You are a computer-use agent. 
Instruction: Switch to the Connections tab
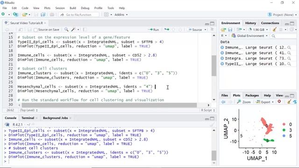(x=270, y=23)
